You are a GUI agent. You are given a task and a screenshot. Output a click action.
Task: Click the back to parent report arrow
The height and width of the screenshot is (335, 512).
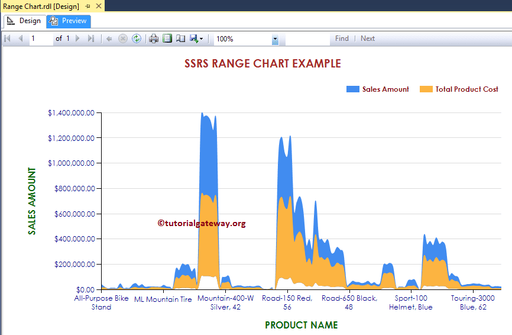(x=109, y=39)
